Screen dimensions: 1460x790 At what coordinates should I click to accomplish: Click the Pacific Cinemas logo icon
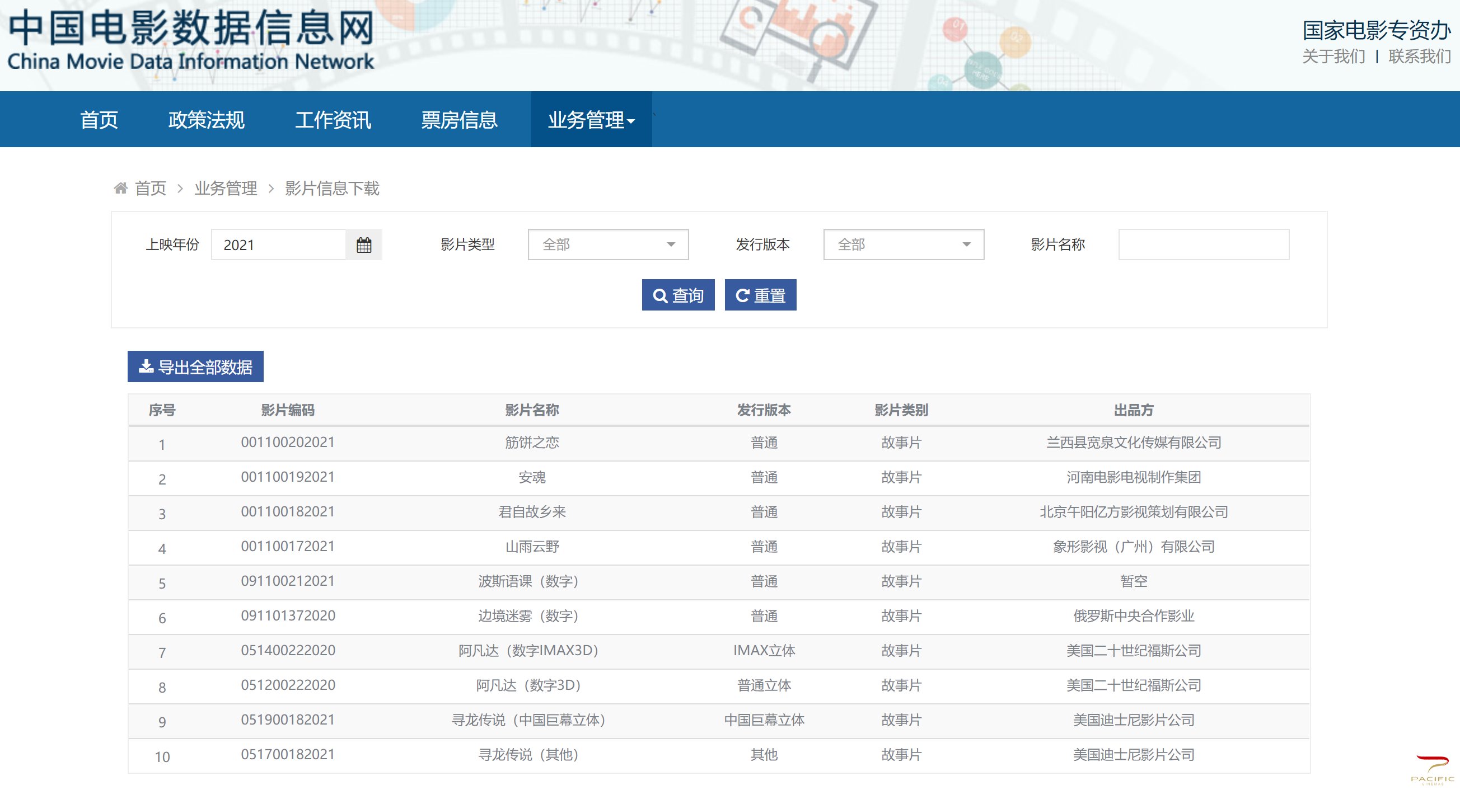coord(1432,768)
